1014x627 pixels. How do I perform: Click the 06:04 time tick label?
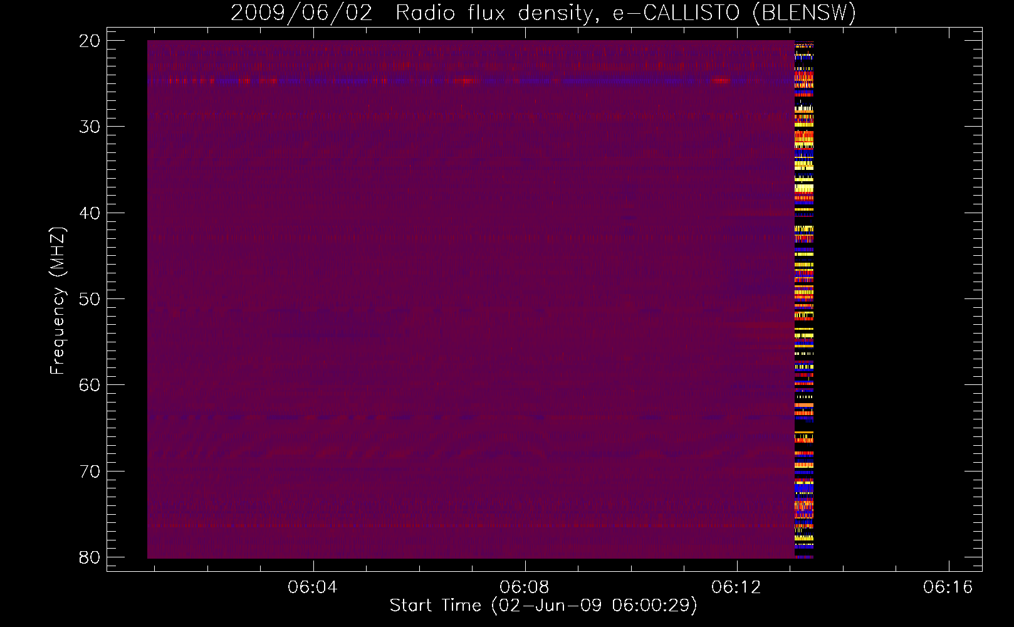(x=313, y=587)
